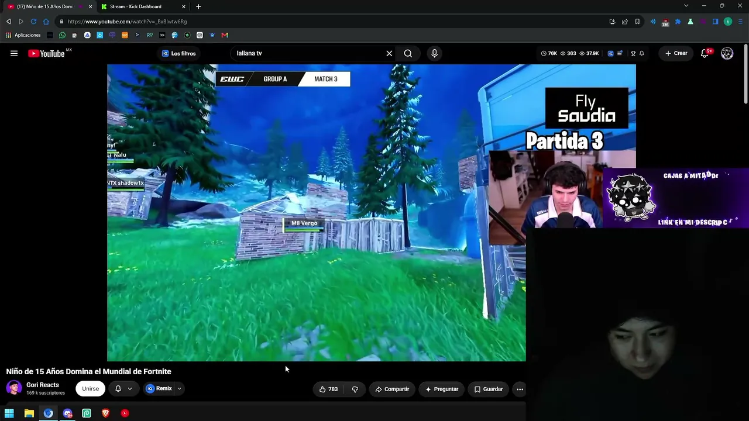Image resolution: width=749 pixels, height=421 pixels.
Task: Open File Explorer from the taskbar
Action: (29, 413)
